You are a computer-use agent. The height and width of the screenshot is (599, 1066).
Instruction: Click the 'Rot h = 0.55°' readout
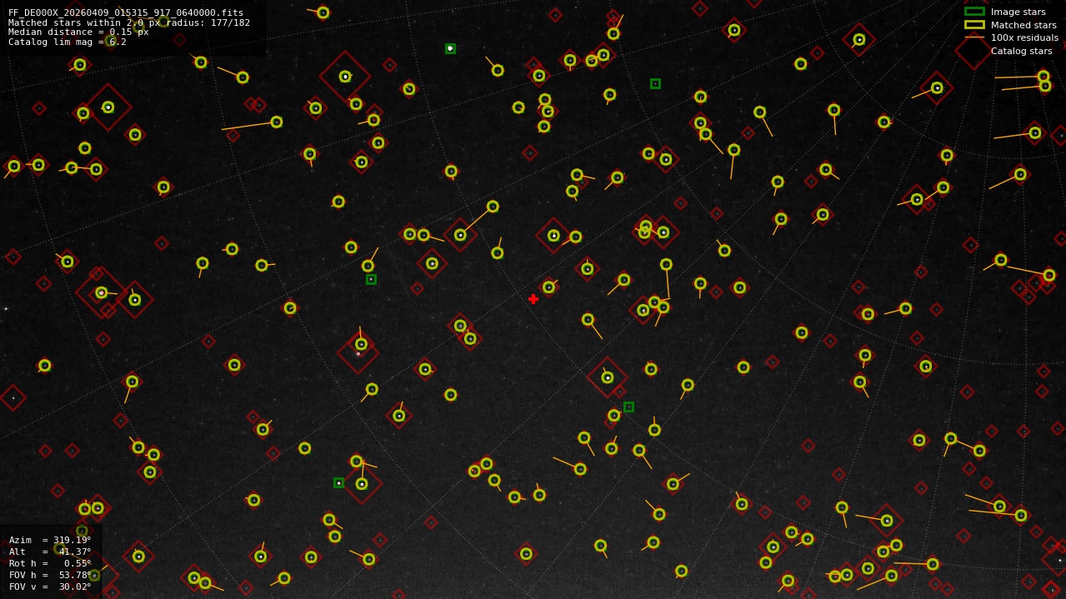pos(50,563)
